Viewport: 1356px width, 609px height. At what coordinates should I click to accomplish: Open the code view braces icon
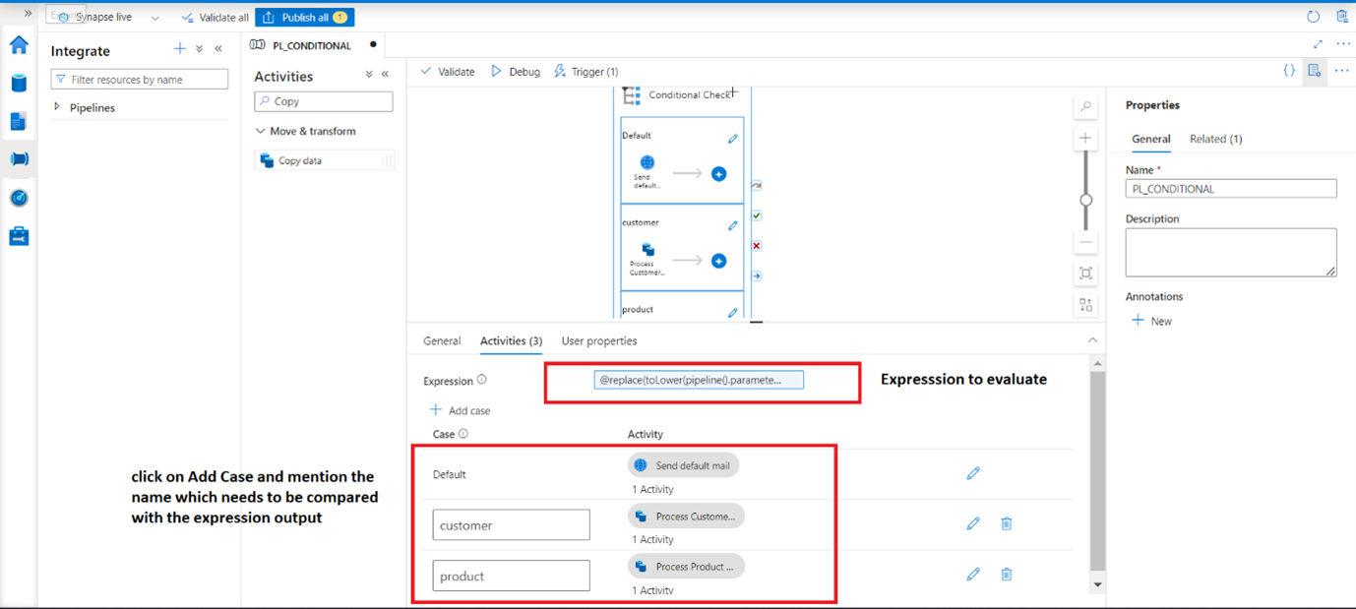pos(1290,70)
